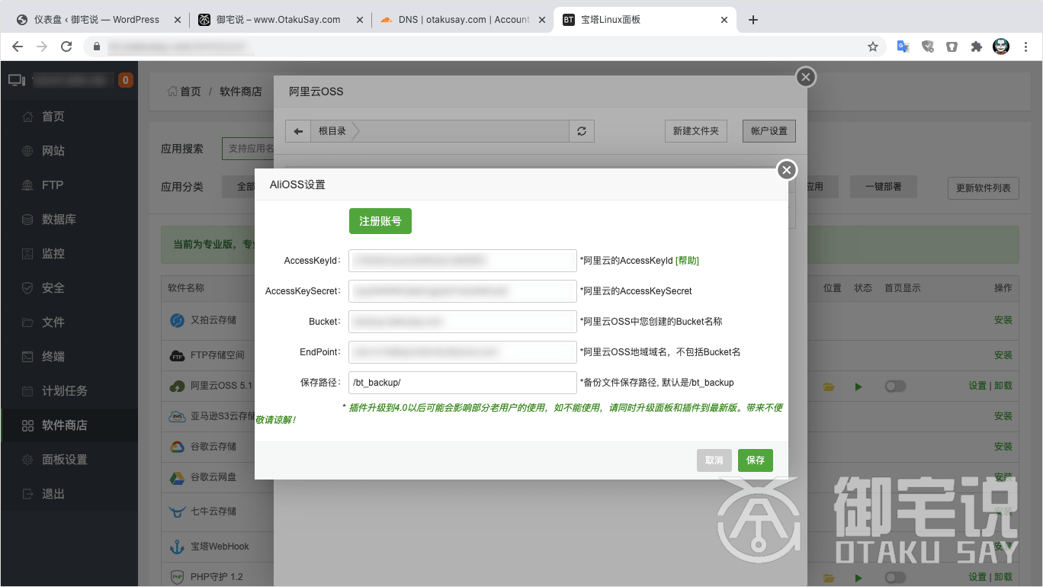Open the [帮助] link beside AccessKeyId
The width and height of the screenshot is (1043, 587).
(687, 261)
